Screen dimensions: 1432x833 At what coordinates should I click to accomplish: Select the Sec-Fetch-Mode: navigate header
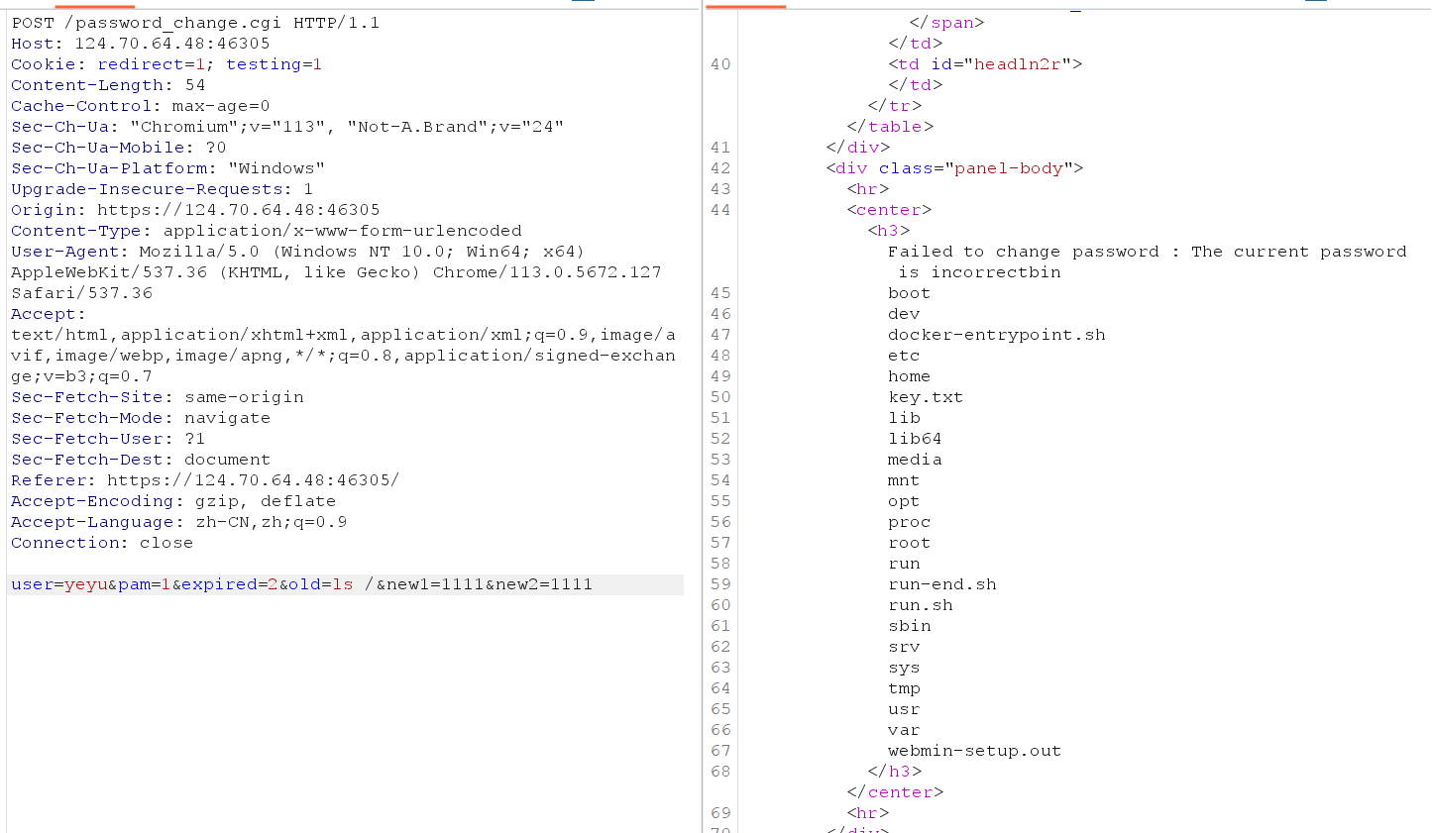tap(141, 418)
